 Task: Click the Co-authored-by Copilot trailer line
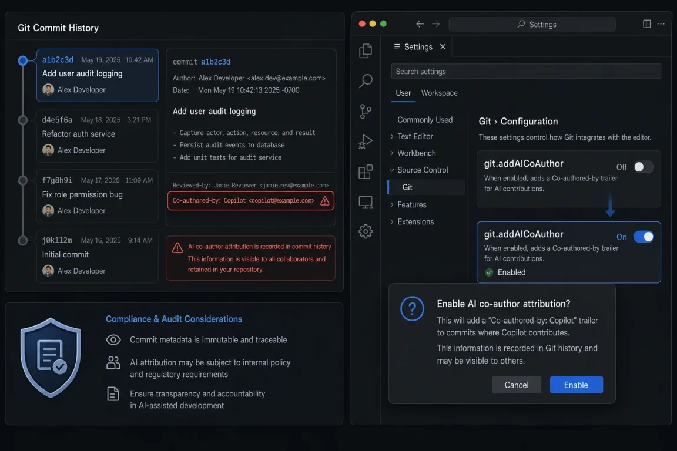pos(251,201)
